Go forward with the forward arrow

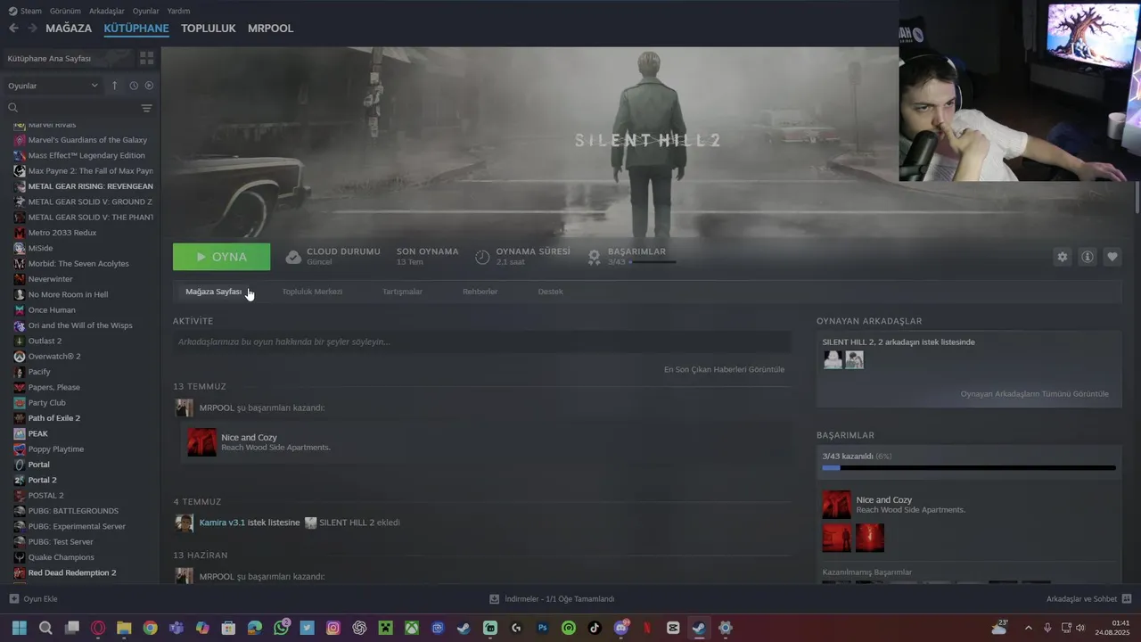32,29
